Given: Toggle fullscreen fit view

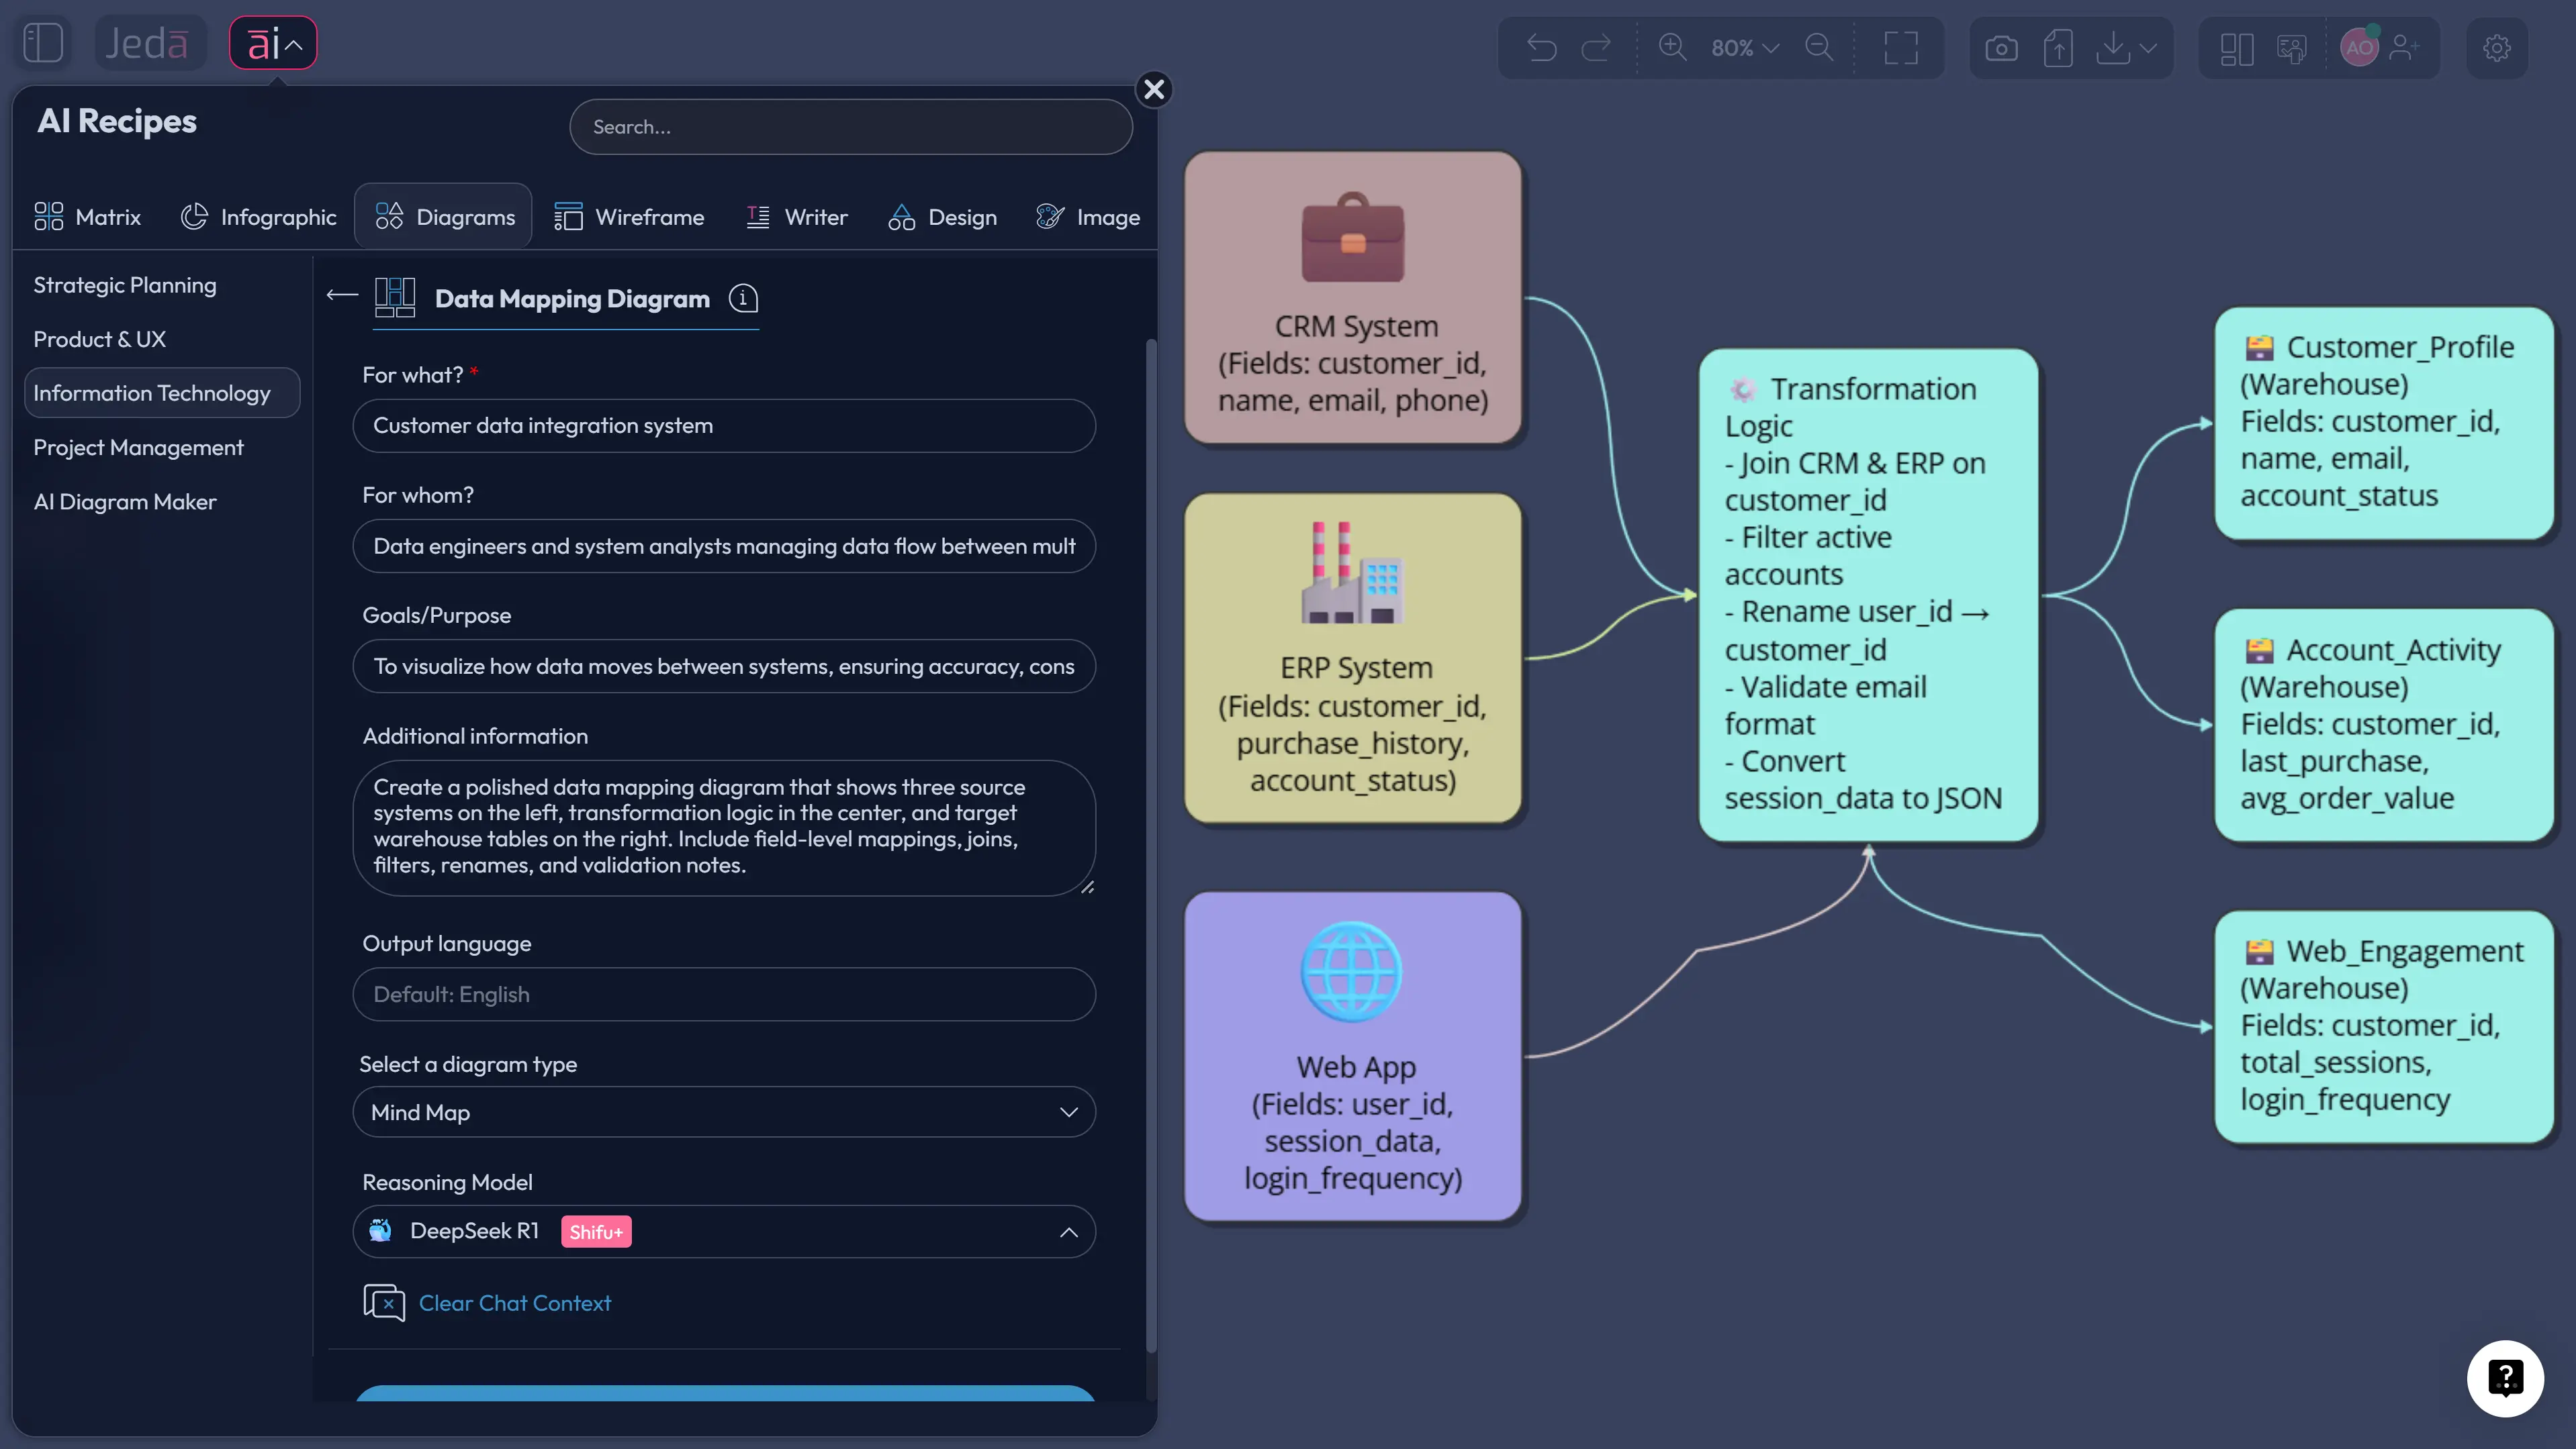Looking at the screenshot, I should 1900,47.
